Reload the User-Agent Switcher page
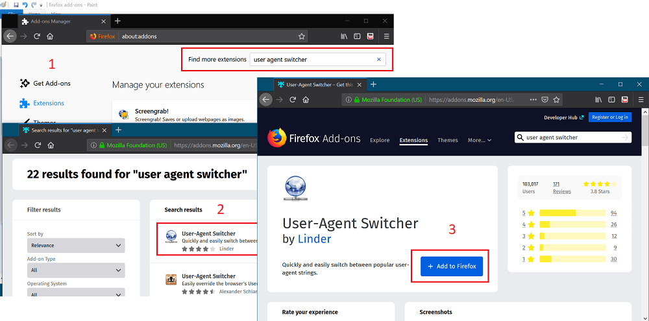The width and height of the screenshot is (649, 321). [x=293, y=99]
